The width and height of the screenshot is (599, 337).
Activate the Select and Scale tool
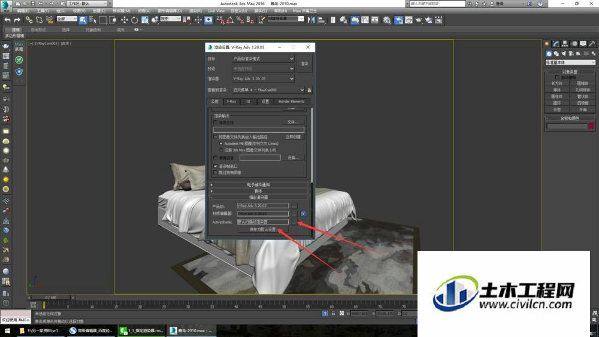point(145,20)
